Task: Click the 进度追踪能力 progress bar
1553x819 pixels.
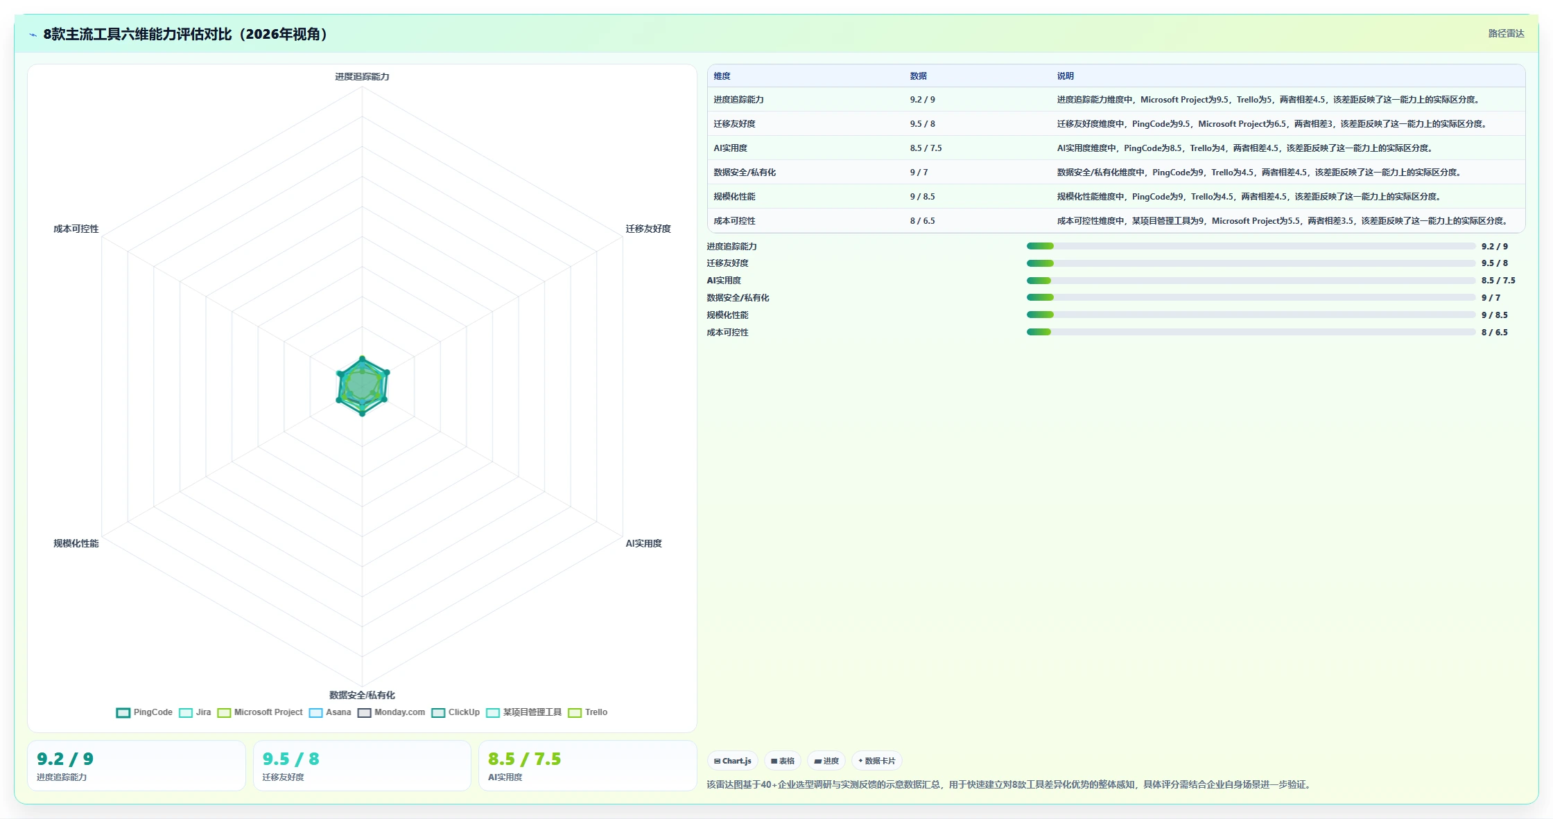Action: pos(1251,246)
